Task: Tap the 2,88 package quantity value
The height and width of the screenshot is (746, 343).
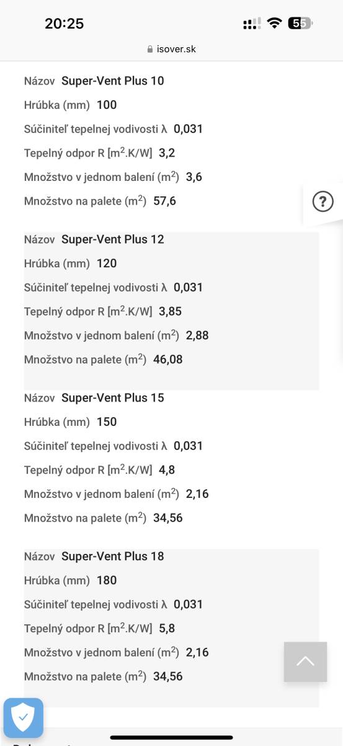Action: [197, 336]
